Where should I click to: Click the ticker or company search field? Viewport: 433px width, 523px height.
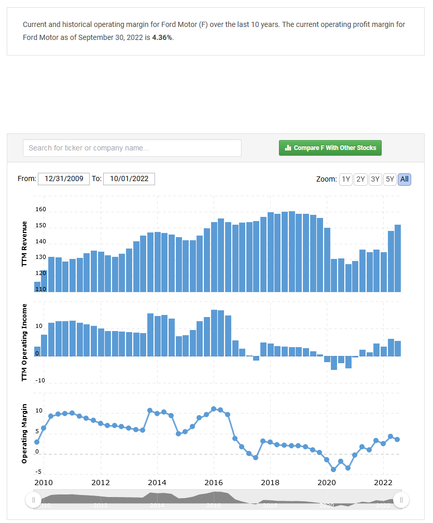[x=132, y=148]
